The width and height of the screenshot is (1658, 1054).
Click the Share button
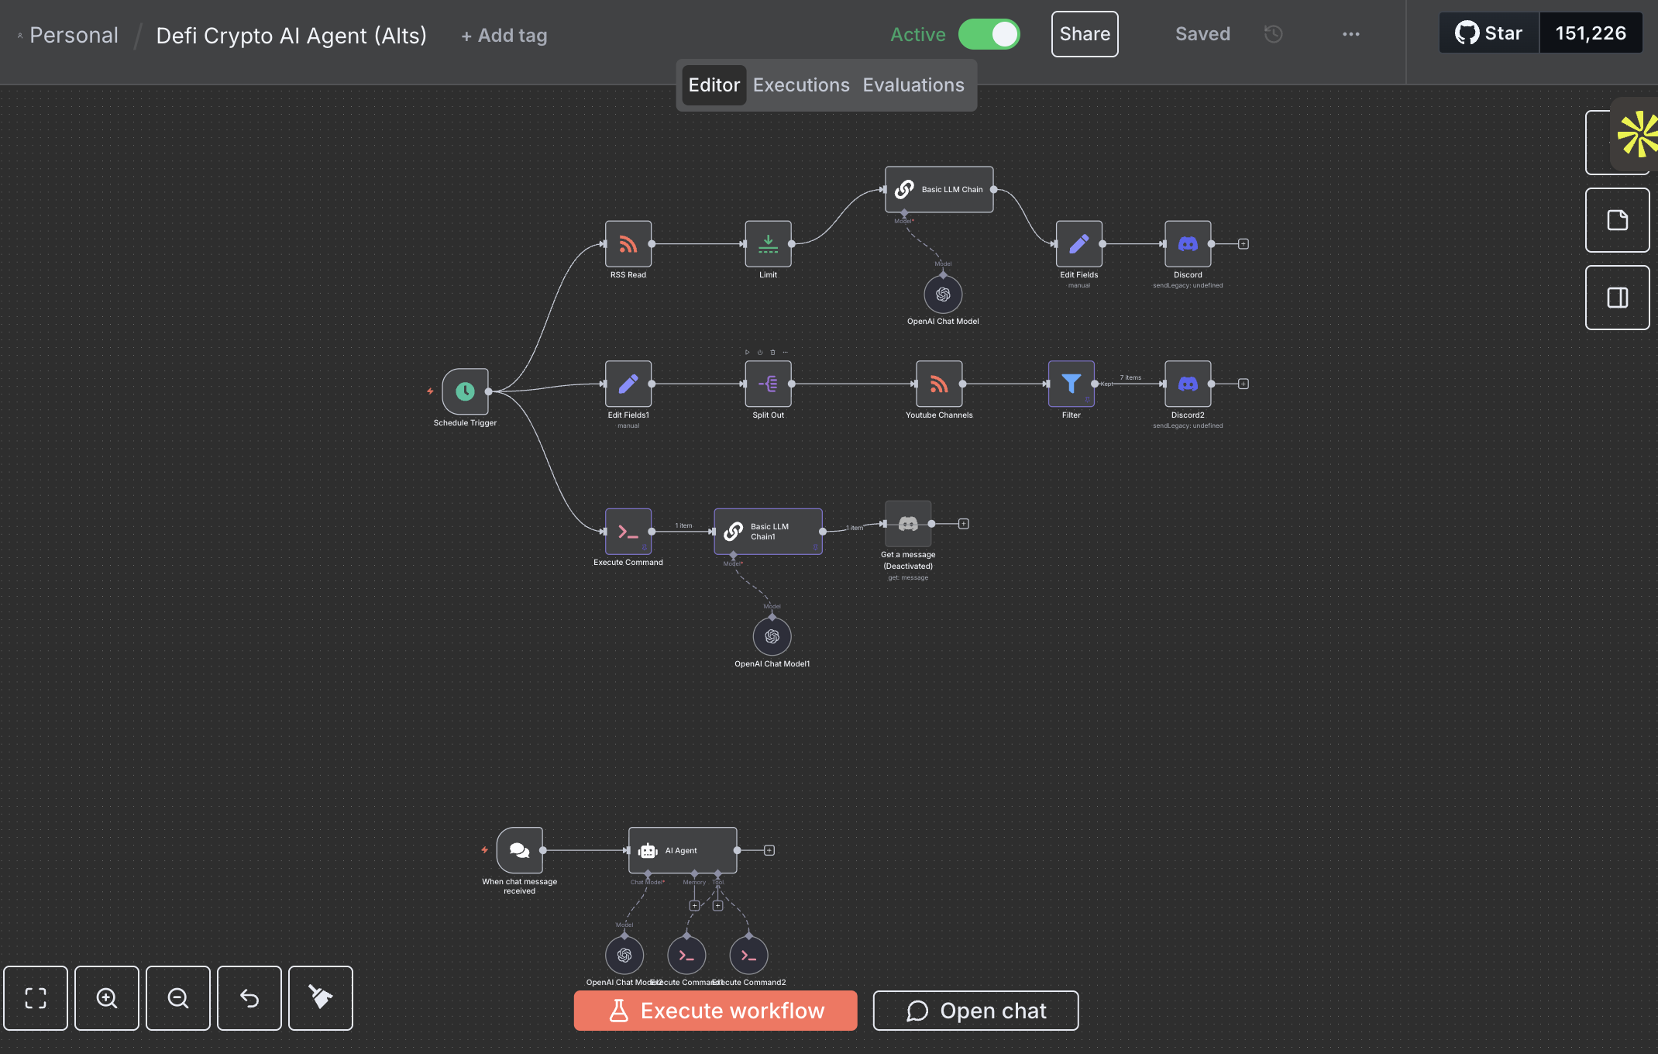click(1084, 33)
